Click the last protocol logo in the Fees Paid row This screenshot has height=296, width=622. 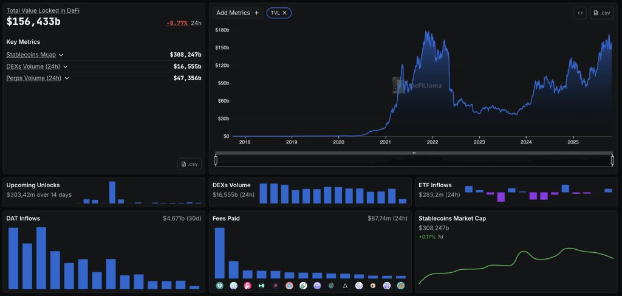(x=401, y=285)
